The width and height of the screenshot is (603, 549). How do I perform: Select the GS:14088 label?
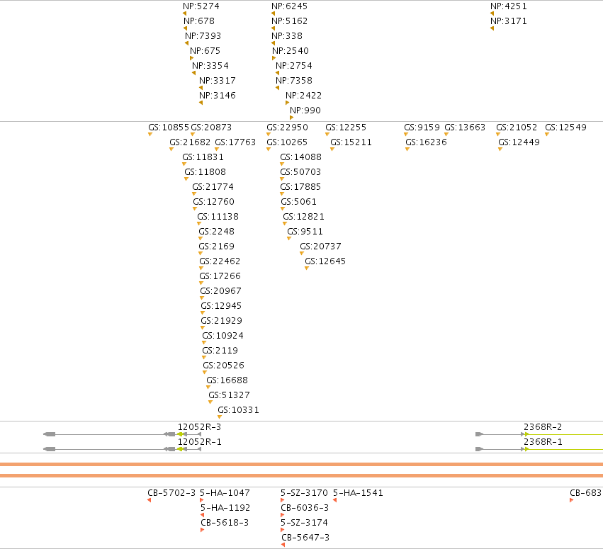click(x=300, y=157)
